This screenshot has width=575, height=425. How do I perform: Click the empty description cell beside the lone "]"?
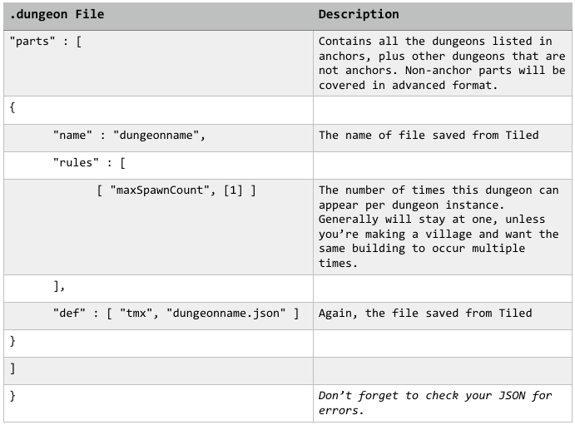pos(442,368)
